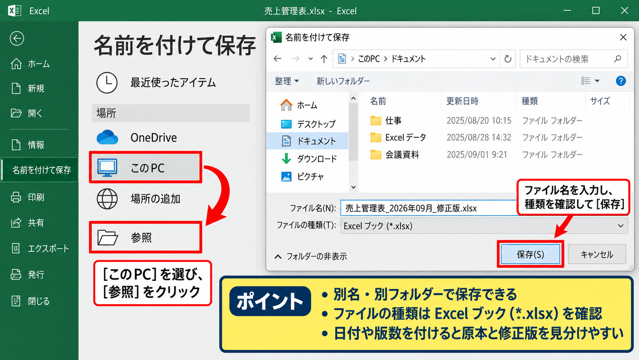Open エクスポート in the sidebar
This screenshot has height=360, width=639.
click(x=40, y=249)
